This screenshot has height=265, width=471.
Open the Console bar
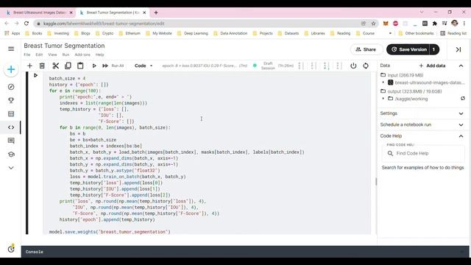(245, 252)
